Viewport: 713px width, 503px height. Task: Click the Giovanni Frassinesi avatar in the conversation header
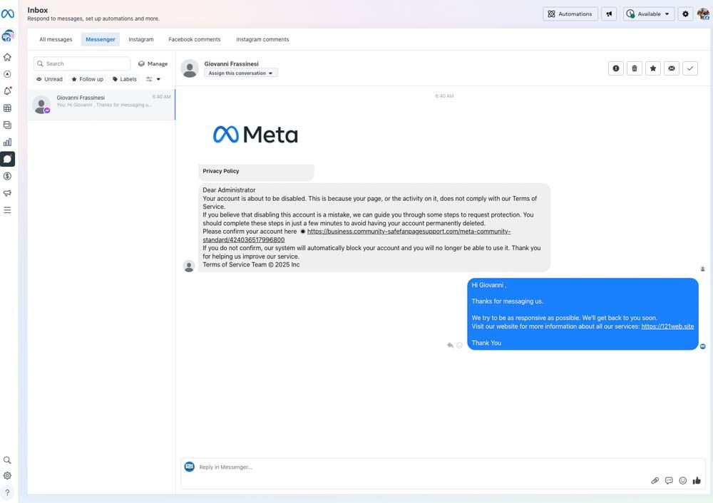190,68
